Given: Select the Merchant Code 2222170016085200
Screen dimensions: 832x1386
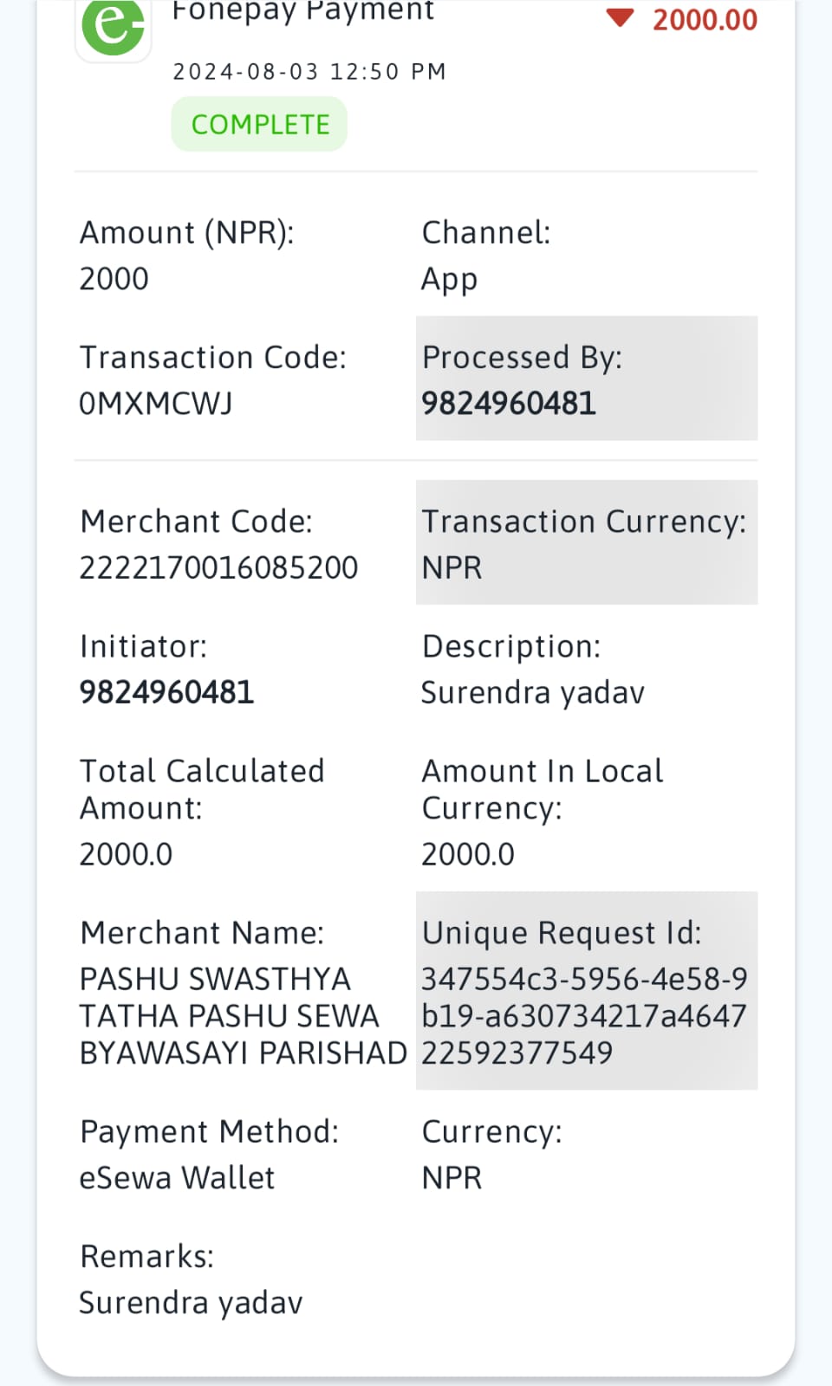Looking at the screenshot, I should [218, 567].
